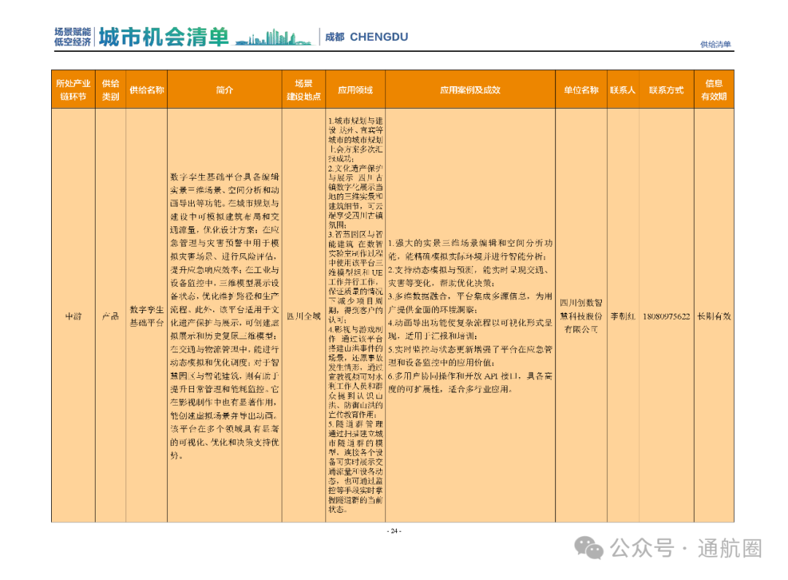Image resolution: width=788 pixels, height=580 pixels.
Task: Click application item 2.文化遗产保护与展示
Action: point(355,196)
